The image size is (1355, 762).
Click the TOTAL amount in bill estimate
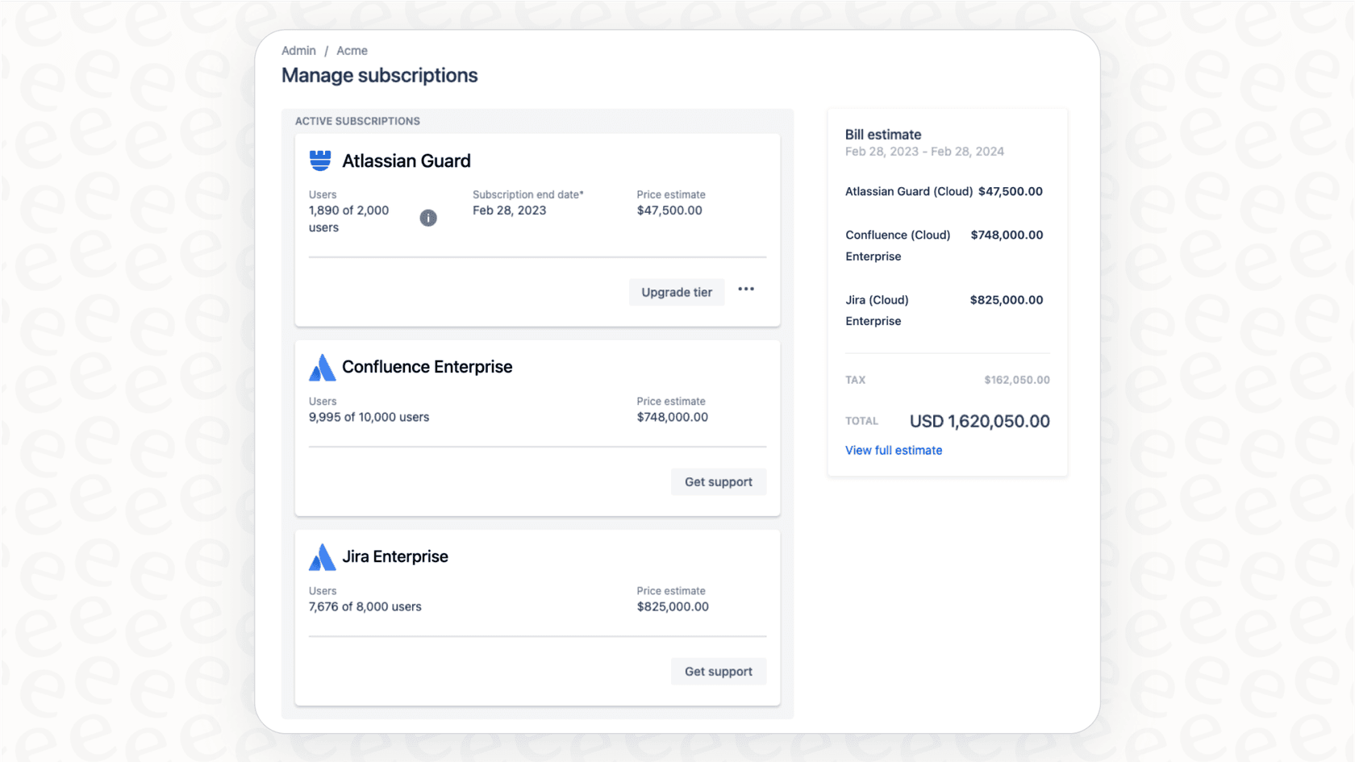(x=979, y=420)
